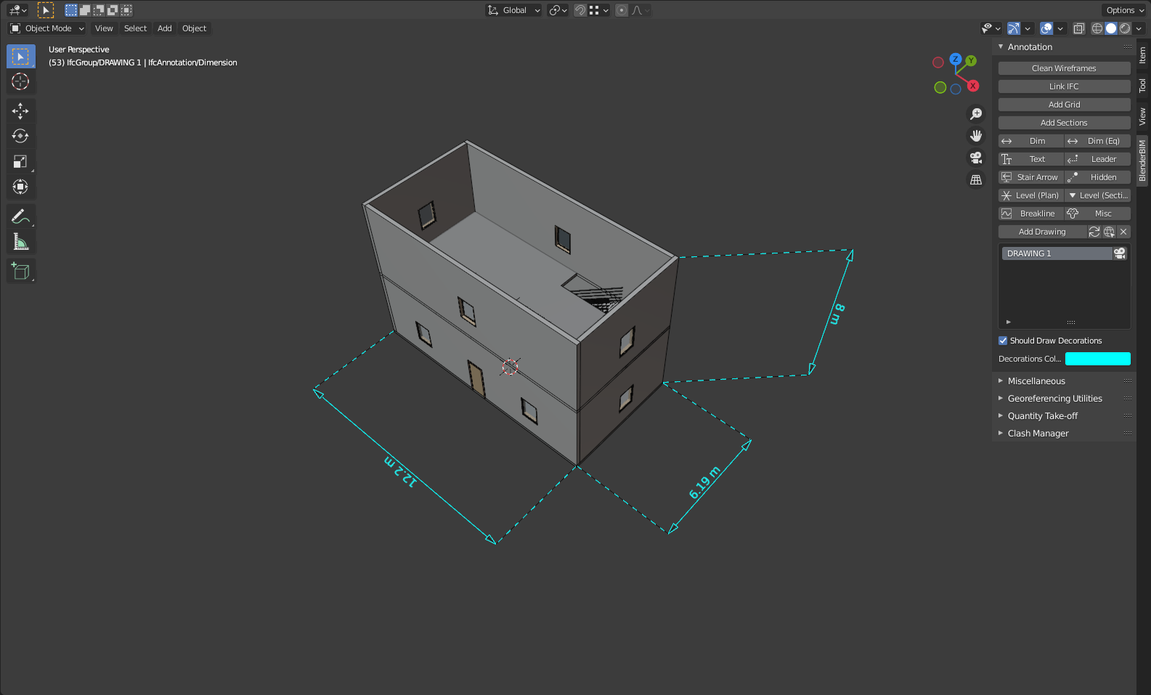
Task: Open pivot point dropdown
Action: pyautogui.click(x=558, y=10)
